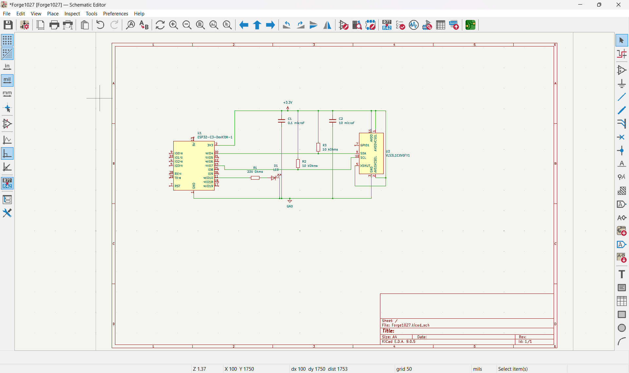Run the Electrical Rules Checker

point(400,25)
